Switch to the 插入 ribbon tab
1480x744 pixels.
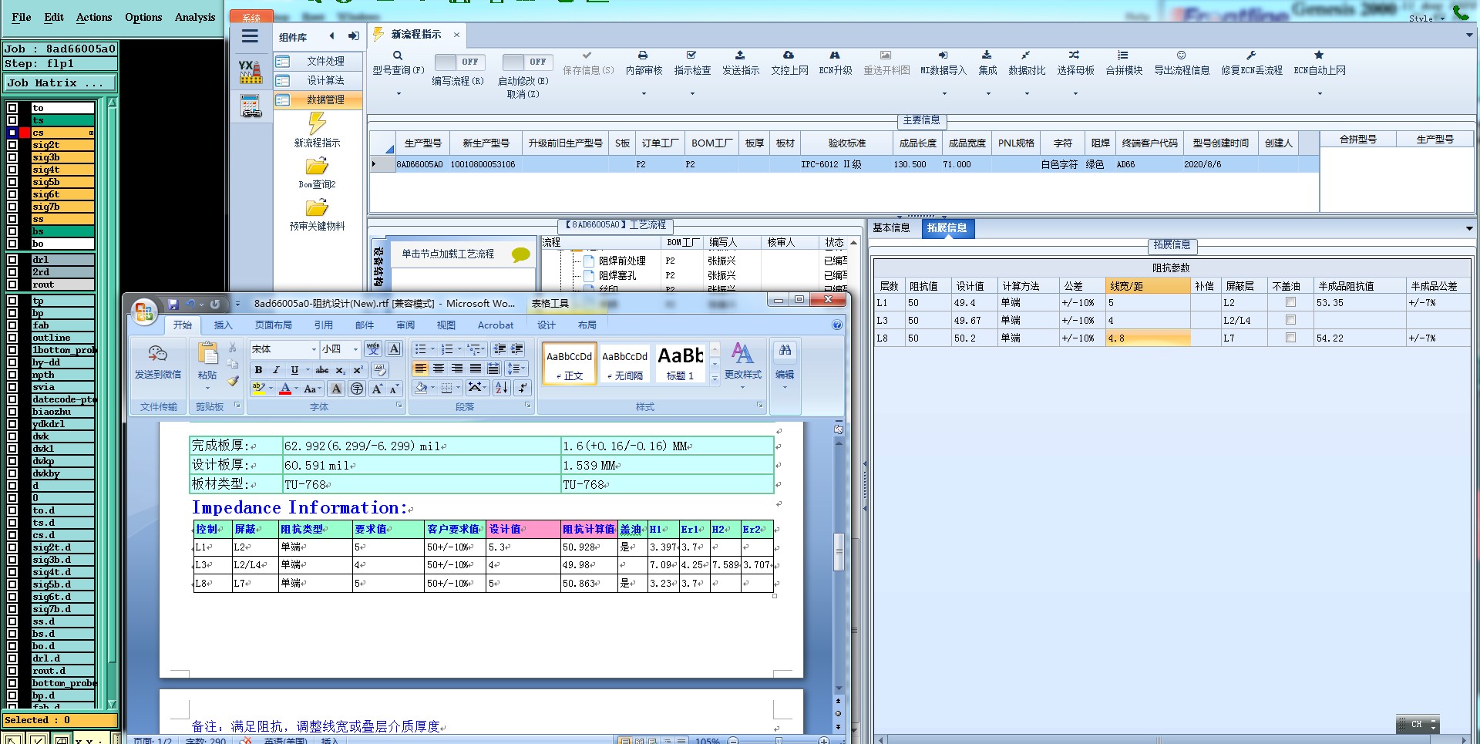(x=223, y=325)
